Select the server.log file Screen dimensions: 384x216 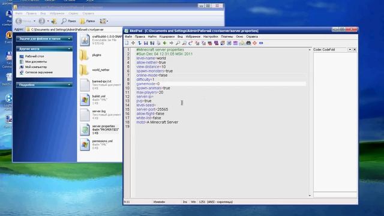(100, 115)
